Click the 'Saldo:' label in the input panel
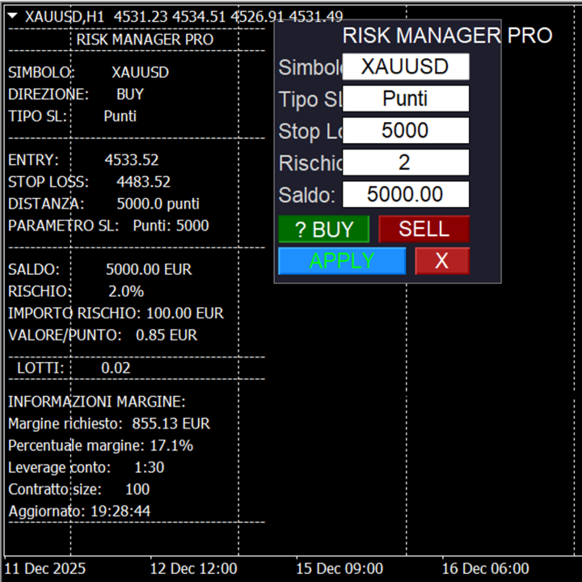The height and width of the screenshot is (582, 582). click(x=307, y=195)
